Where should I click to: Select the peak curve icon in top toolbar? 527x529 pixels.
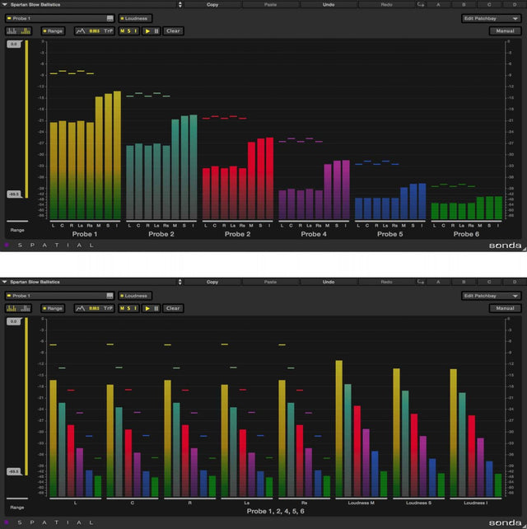click(x=82, y=31)
